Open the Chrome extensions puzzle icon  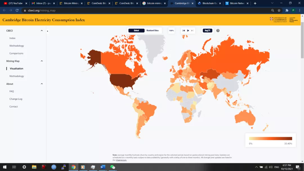click(287, 10)
